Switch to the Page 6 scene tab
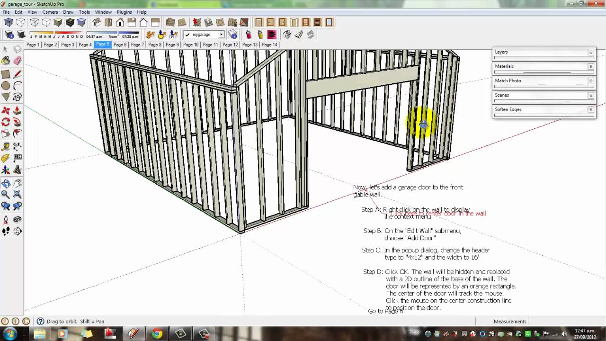 pyautogui.click(x=120, y=45)
